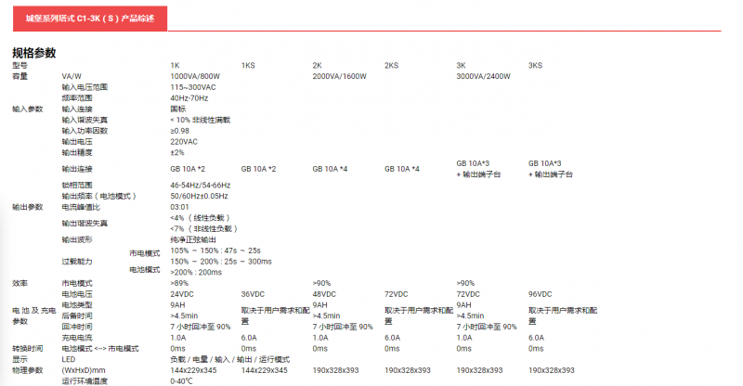Click the 输出频率(电池模式) label
Image resolution: width=743 pixels, height=386 pixels.
click(x=99, y=196)
